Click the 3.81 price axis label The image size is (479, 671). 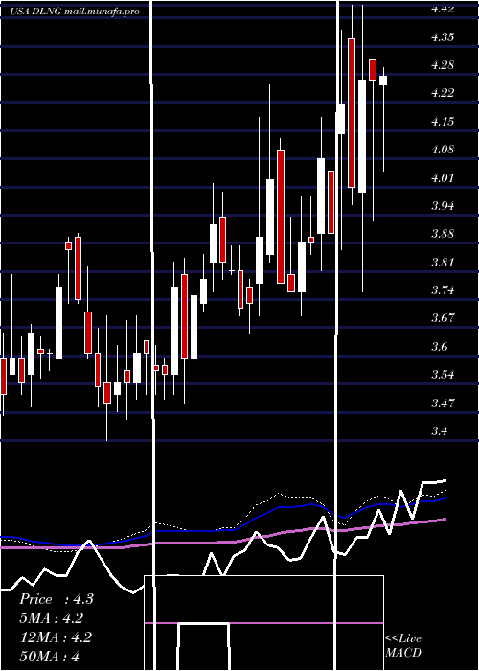(443, 263)
